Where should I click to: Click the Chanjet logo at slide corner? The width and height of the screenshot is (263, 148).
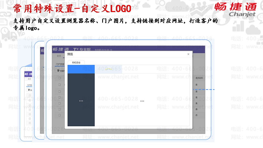(x=235, y=10)
